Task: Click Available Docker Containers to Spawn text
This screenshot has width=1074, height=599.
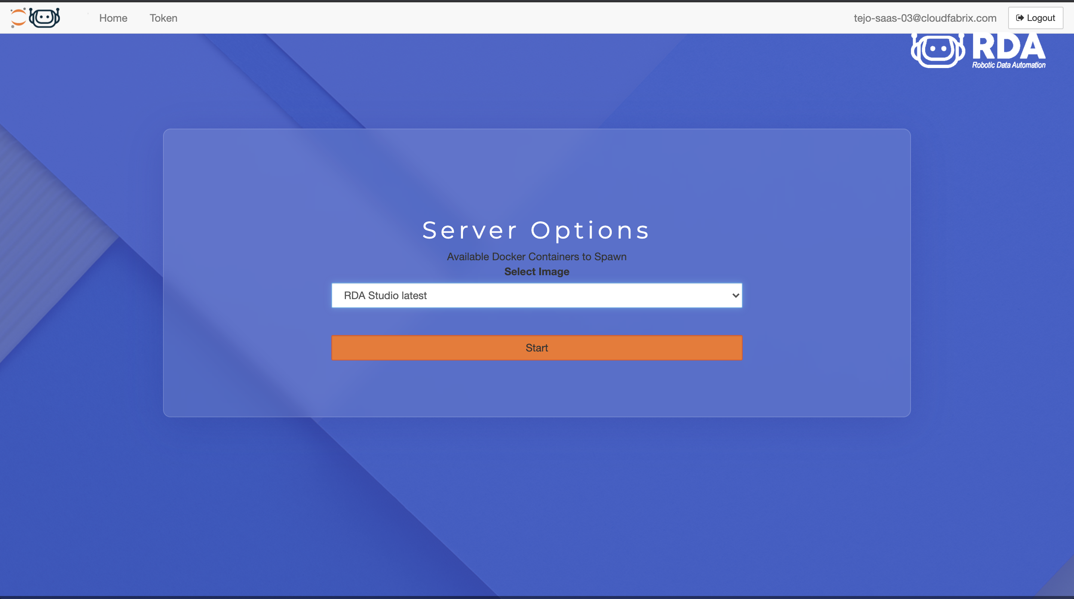Action: (537, 257)
